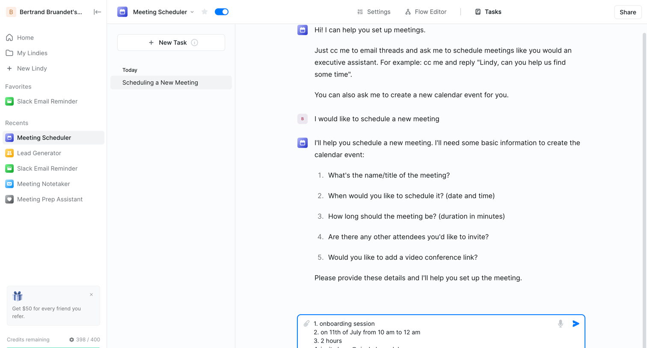Click the plus icon beside New Lindy
Image resolution: width=647 pixels, height=348 pixels.
[9, 68]
